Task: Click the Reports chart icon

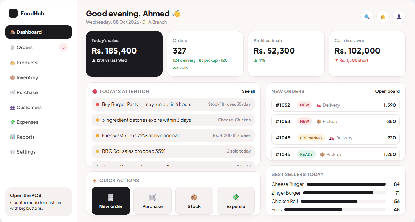Action: (x=13, y=137)
